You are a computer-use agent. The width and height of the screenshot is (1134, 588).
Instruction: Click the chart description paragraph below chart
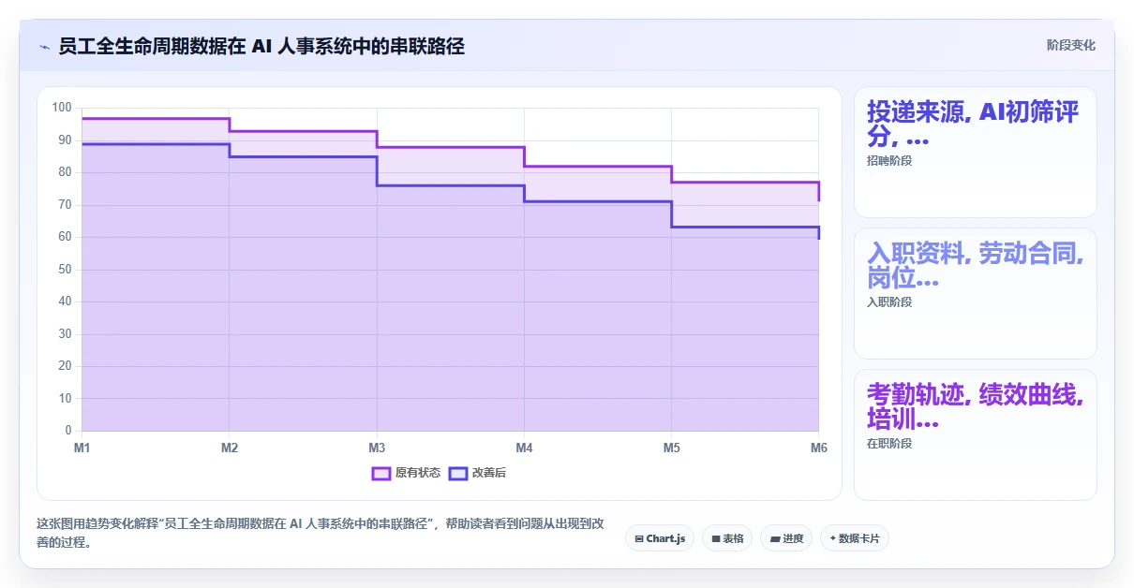320,533
